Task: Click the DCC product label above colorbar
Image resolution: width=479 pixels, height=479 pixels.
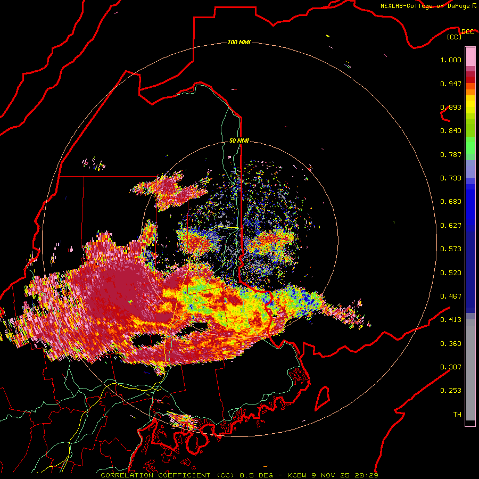Action: [467, 32]
